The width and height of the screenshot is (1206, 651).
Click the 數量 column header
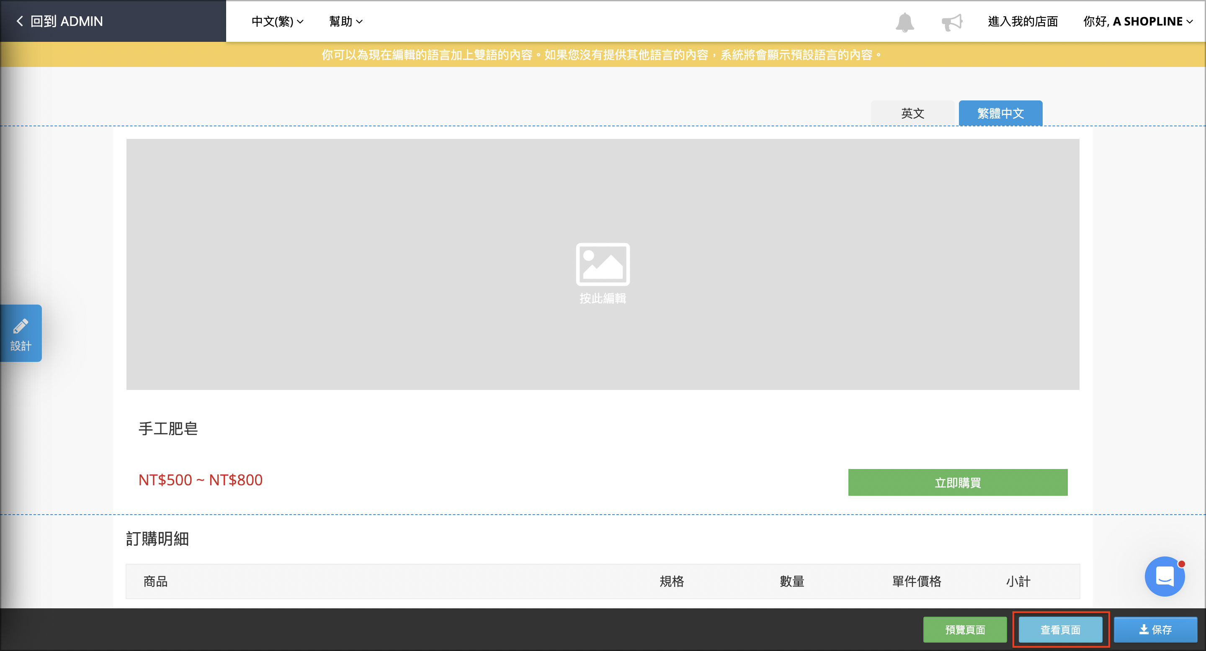(792, 581)
